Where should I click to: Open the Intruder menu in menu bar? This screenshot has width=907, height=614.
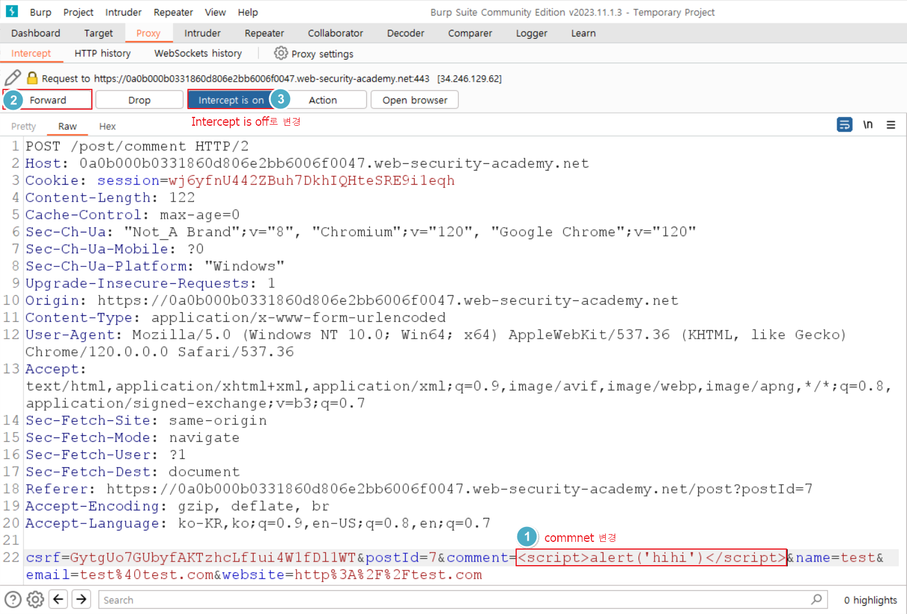point(124,12)
